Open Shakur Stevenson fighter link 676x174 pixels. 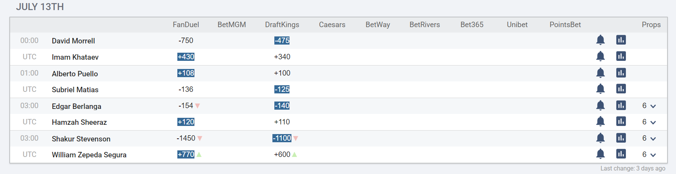pos(81,139)
